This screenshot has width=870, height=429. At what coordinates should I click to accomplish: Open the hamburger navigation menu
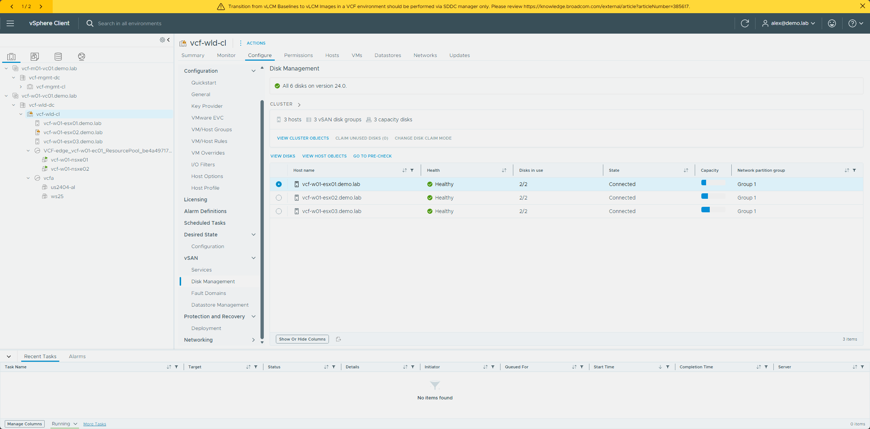pyautogui.click(x=10, y=23)
